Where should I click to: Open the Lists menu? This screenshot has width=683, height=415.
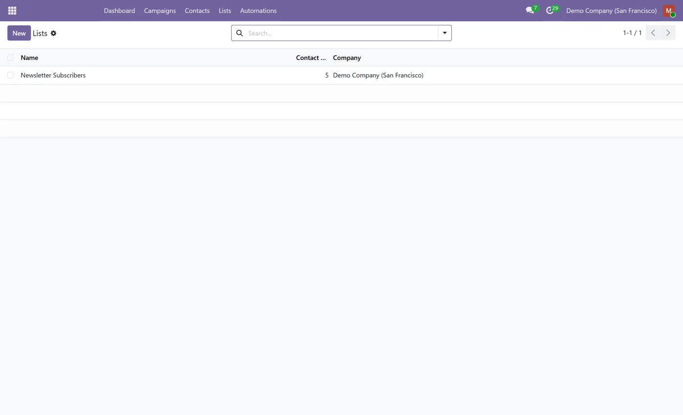(225, 11)
